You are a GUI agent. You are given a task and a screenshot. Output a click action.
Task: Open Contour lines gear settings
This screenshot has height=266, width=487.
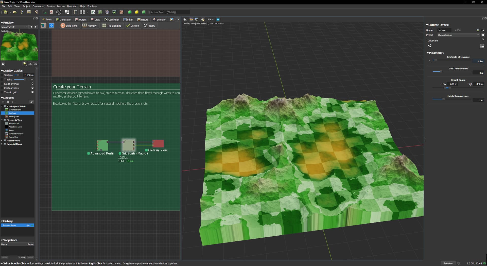click(32, 88)
